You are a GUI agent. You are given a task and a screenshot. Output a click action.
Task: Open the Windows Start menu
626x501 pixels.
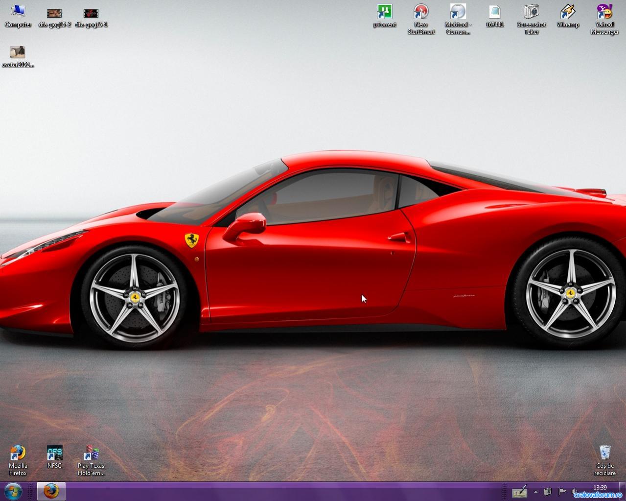click(x=13, y=491)
